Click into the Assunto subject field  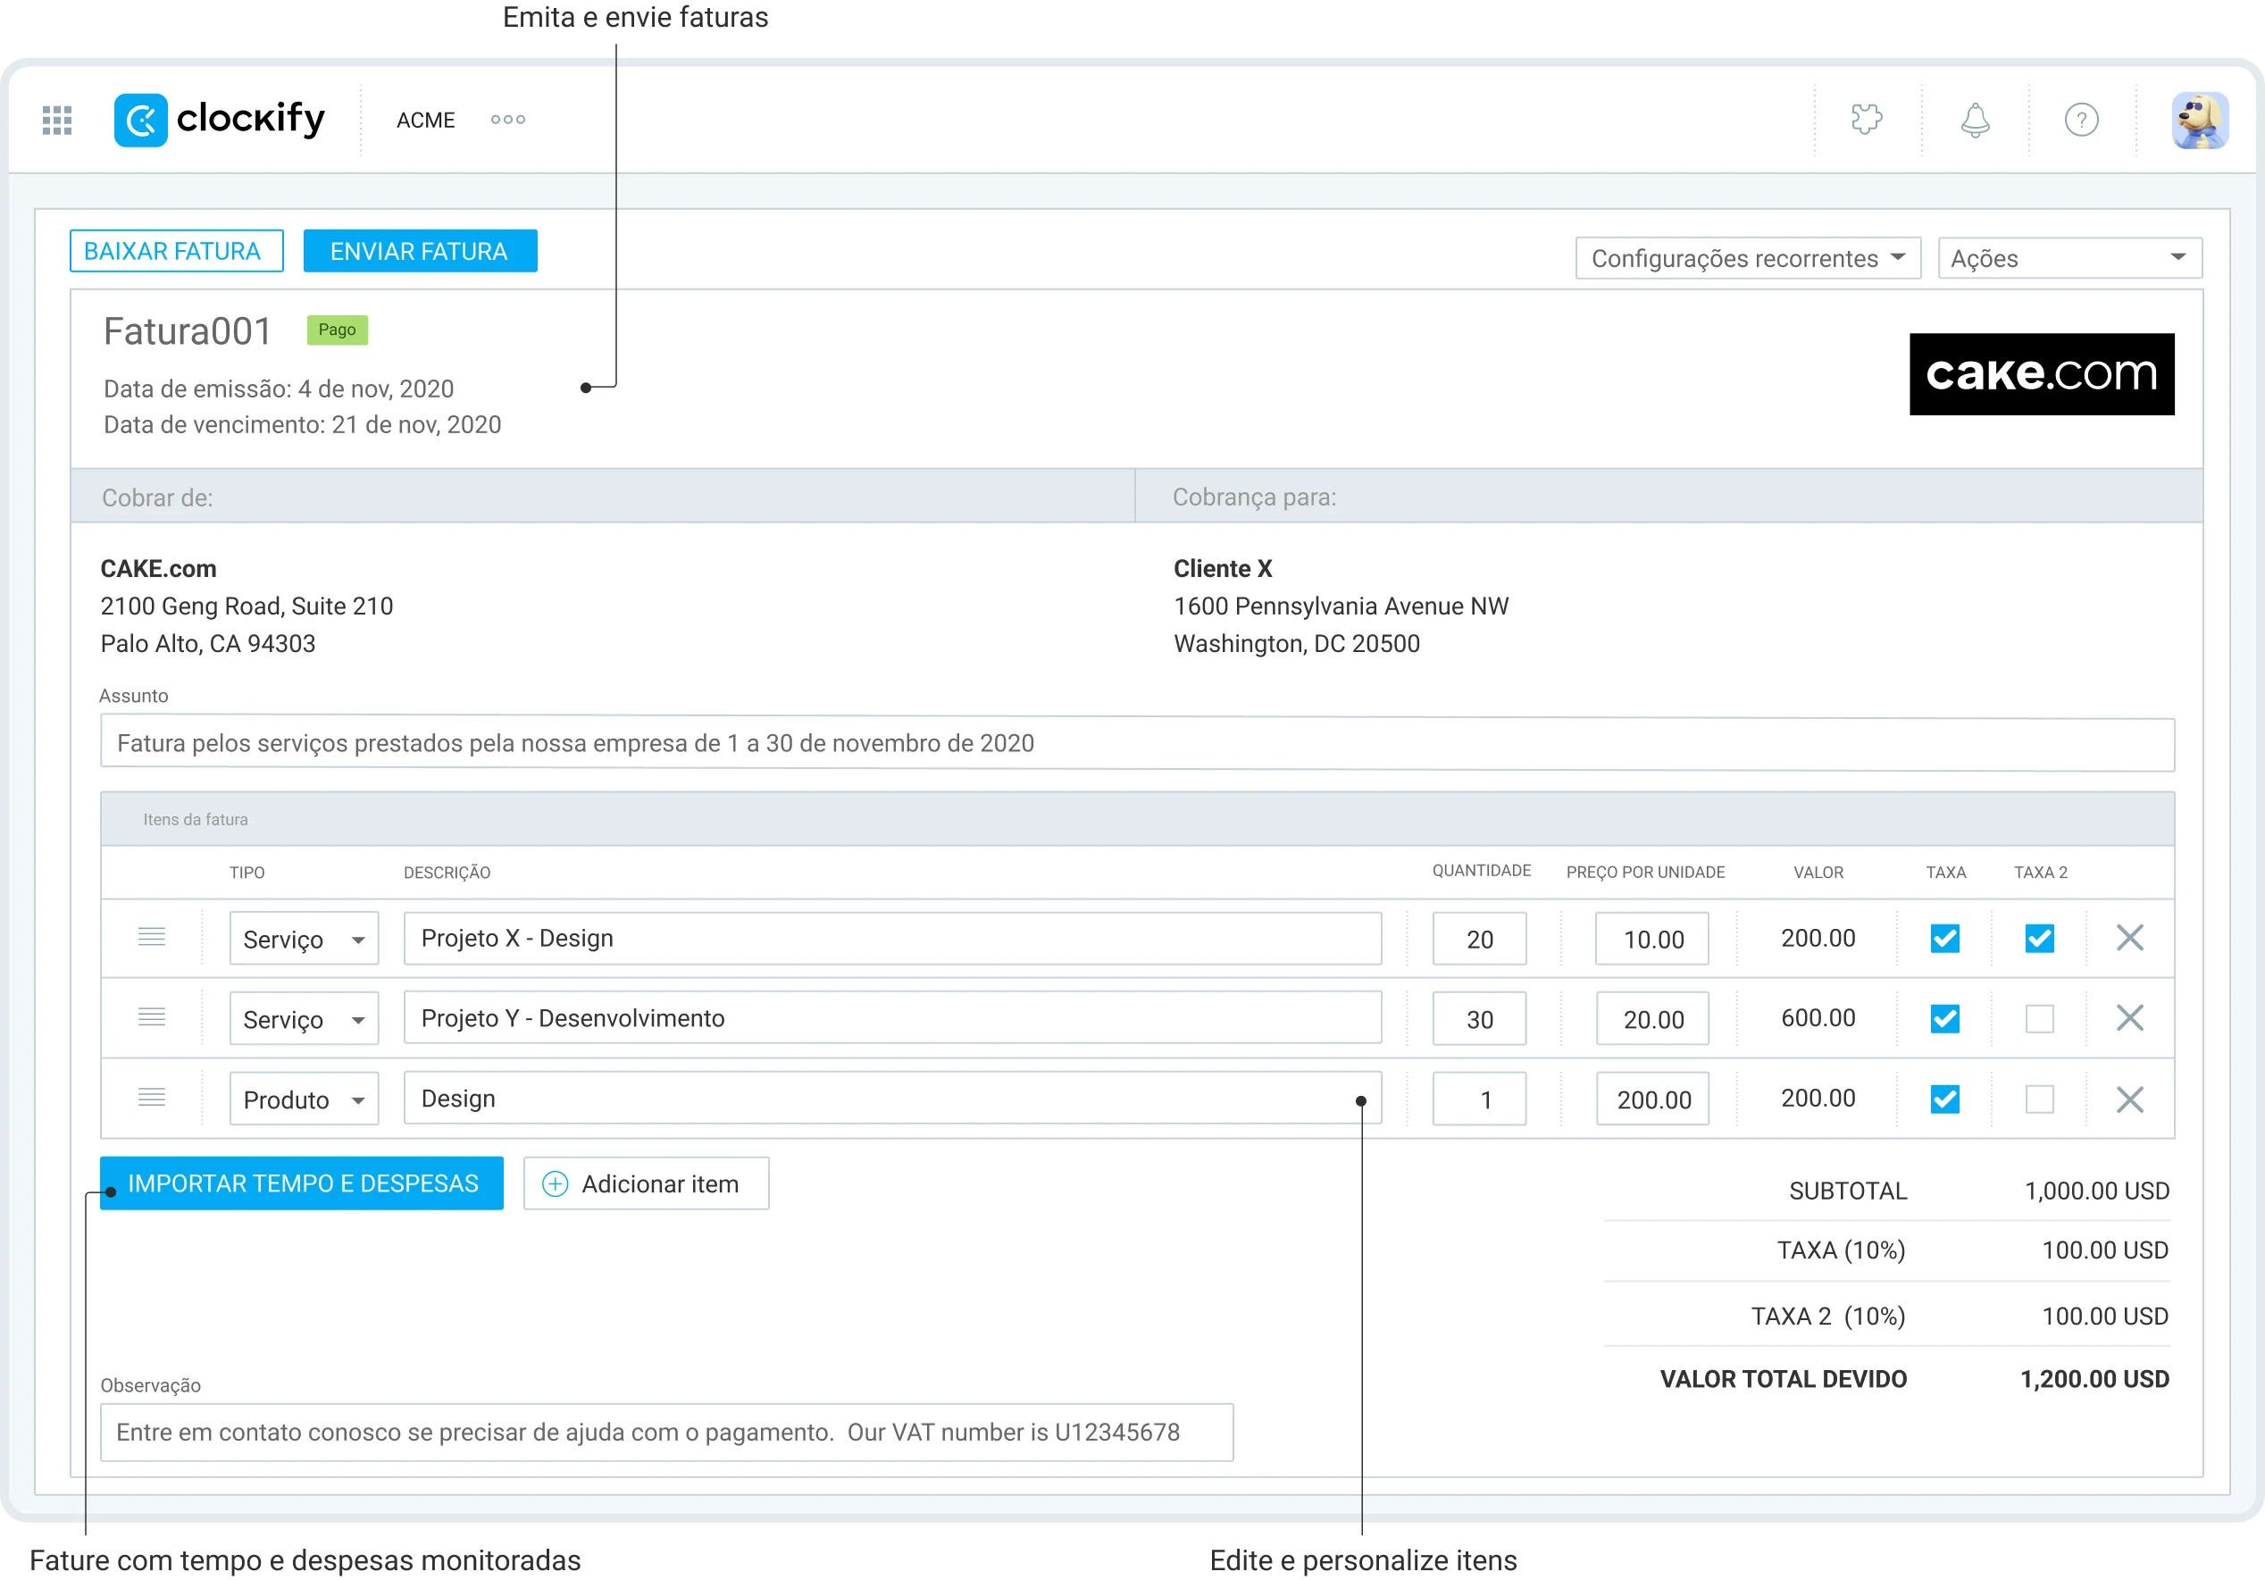[1138, 744]
